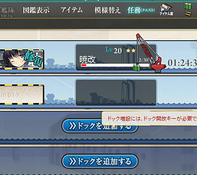Select the empty dock slot card
This screenshot has height=175, width=197.
(22, 94)
